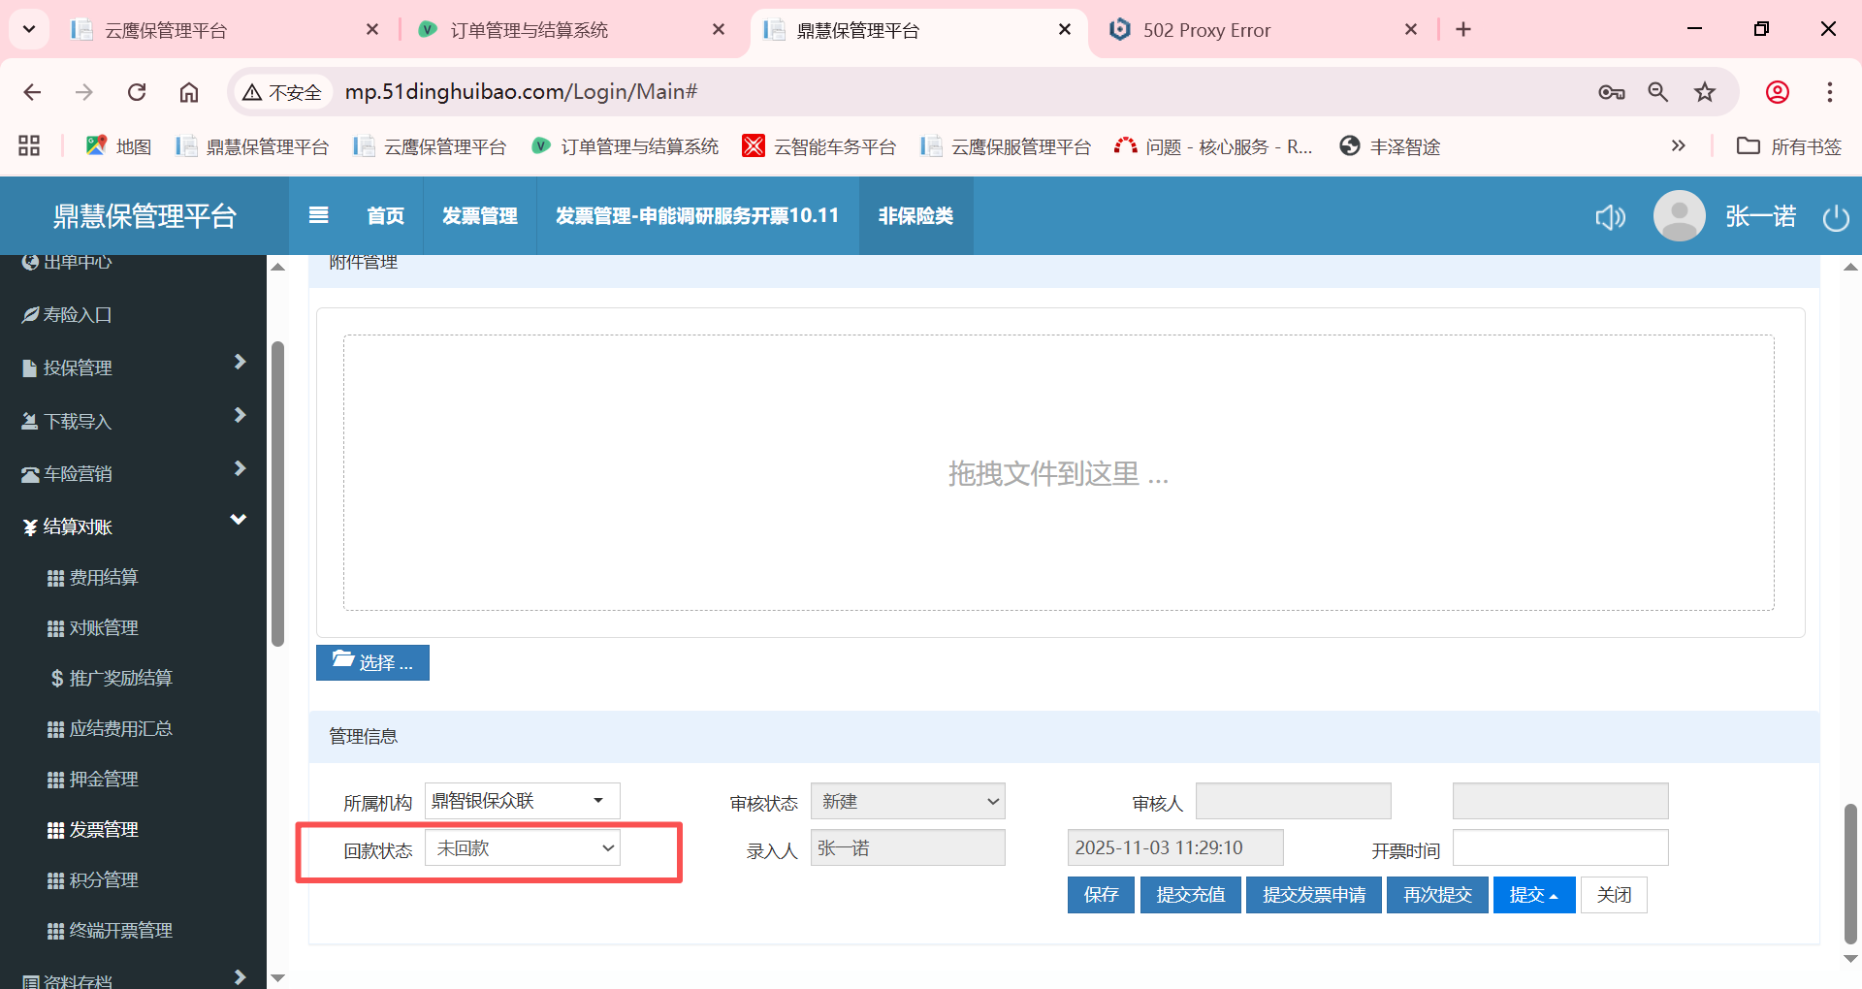The image size is (1862, 989).
Task: Collapse the 结算对账 sidebar menu
Action: point(133,526)
